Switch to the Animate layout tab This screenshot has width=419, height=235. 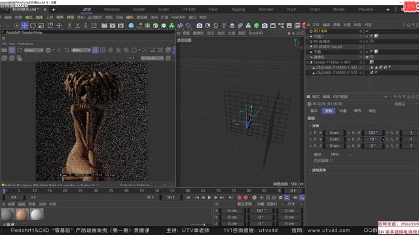pos(266,9)
